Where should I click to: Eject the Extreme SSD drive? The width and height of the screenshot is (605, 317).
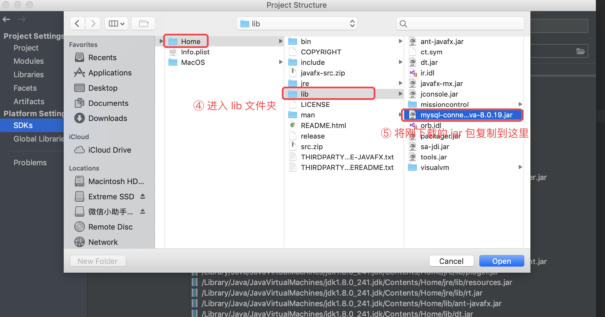coord(143,196)
